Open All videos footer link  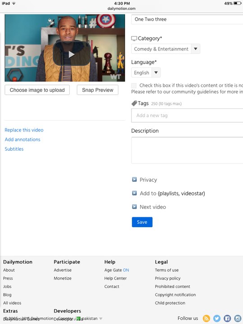coord(12,303)
